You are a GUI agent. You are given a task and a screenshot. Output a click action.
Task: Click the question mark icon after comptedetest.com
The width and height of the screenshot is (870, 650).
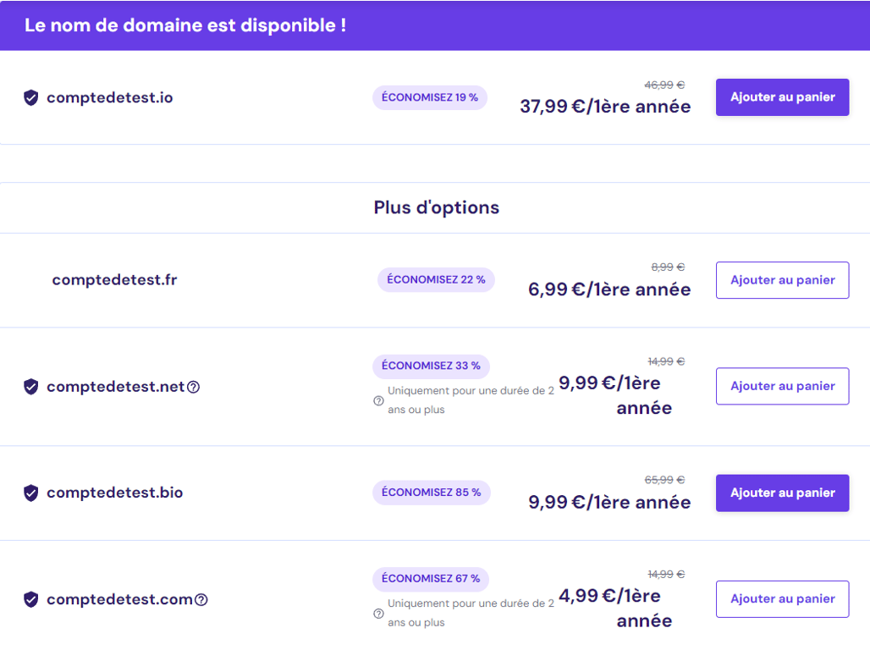pos(201,600)
